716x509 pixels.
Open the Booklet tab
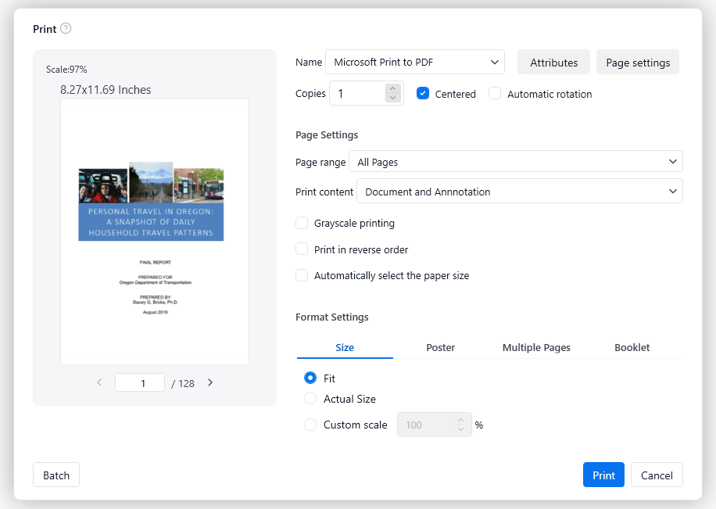pyautogui.click(x=632, y=347)
